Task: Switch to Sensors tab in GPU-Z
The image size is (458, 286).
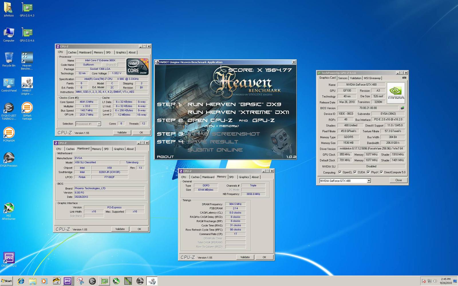Action: [x=343, y=78]
